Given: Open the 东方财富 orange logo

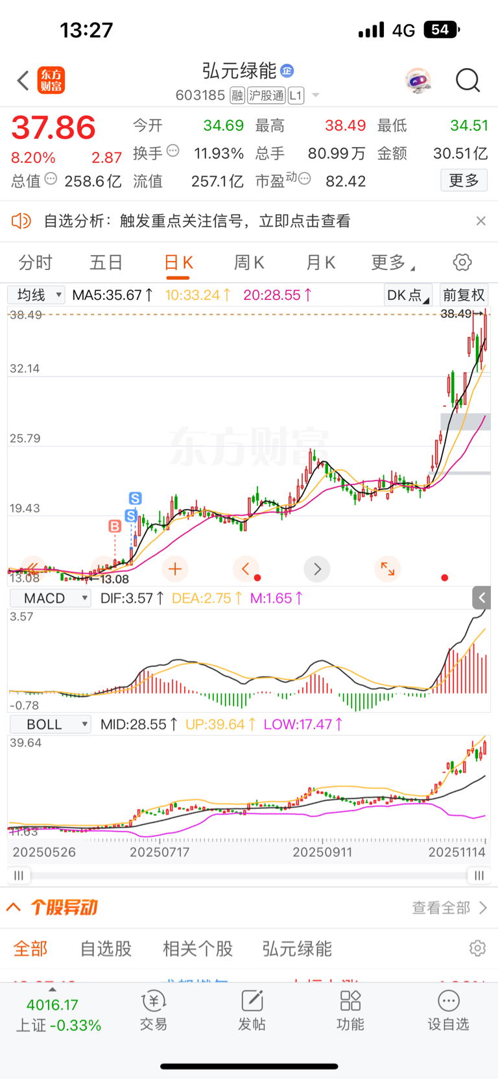Looking at the screenshot, I should coord(51,81).
